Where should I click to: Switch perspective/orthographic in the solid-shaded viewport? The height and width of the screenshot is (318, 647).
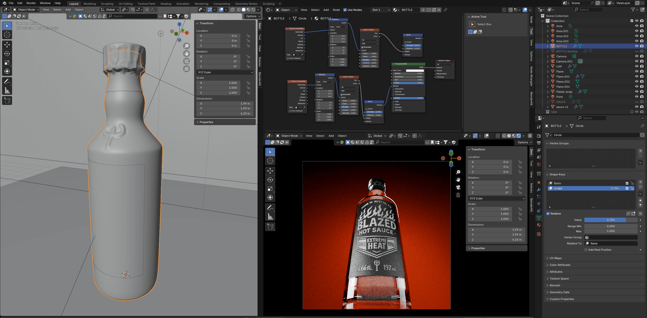pos(187,69)
